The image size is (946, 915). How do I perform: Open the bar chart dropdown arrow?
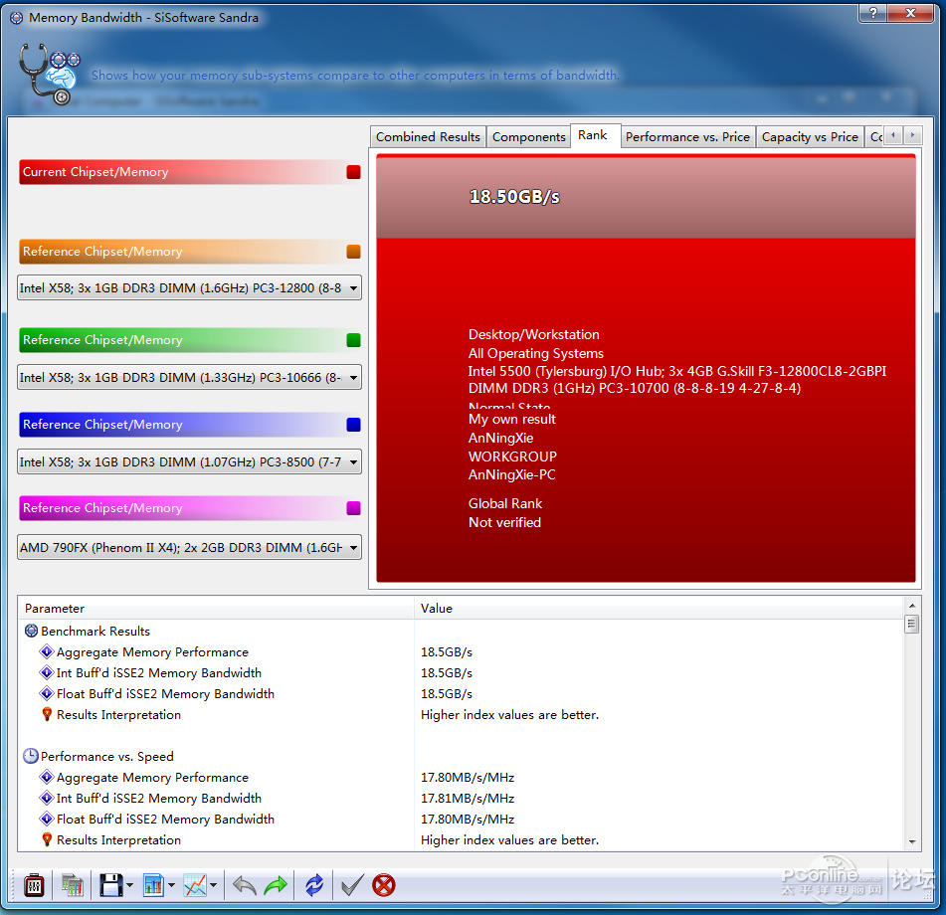pyautogui.click(x=171, y=885)
